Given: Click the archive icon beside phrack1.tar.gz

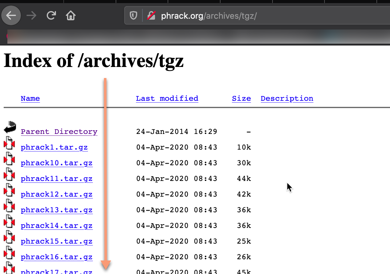Looking at the screenshot, I should 10,144.
